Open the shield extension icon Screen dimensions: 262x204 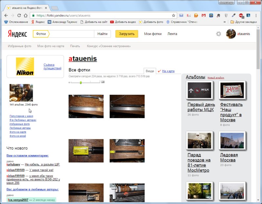click(226, 15)
